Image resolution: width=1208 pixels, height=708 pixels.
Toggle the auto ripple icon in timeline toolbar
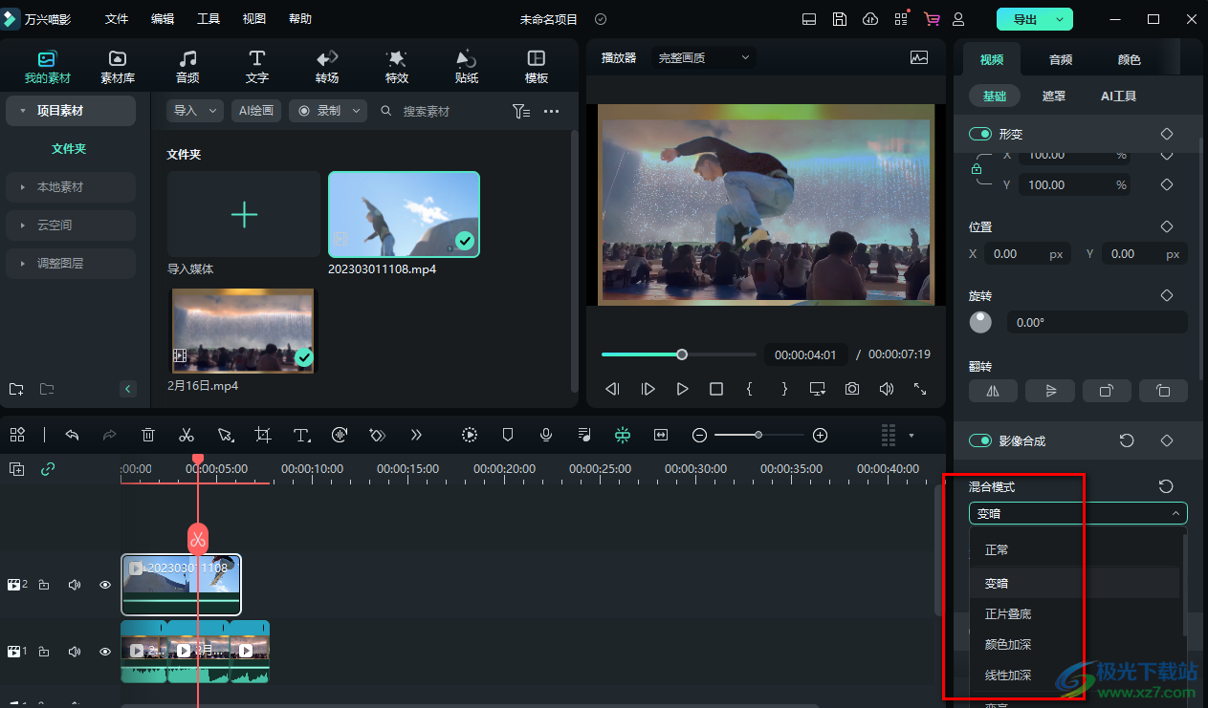click(623, 435)
